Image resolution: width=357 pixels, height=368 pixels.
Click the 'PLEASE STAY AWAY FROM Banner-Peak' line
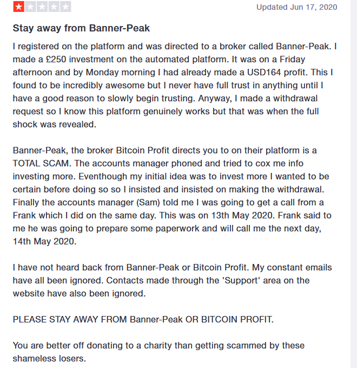tap(143, 319)
